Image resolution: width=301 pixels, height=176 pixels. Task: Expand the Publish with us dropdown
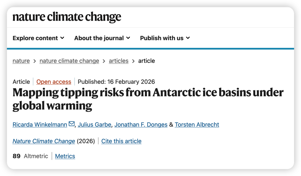[x=165, y=38]
